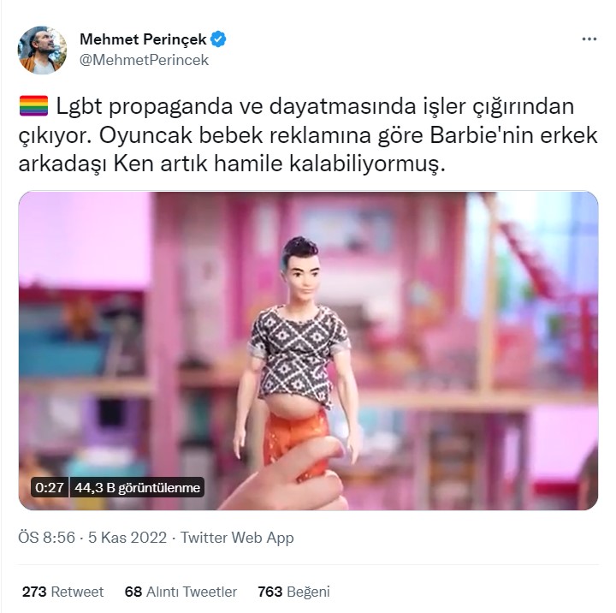This screenshot has height=613, width=616.
Task: View the 68 Alıntı Tweetler list
Action: [x=181, y=592]
